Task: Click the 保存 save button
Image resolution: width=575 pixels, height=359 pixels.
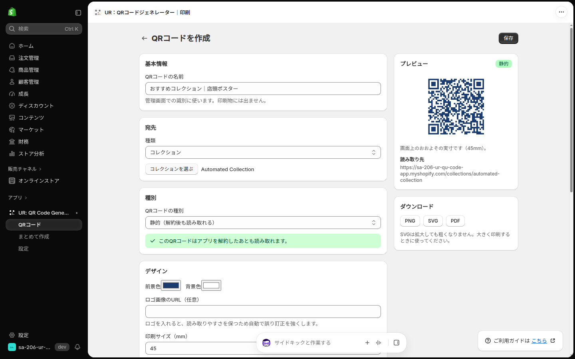Action: click(508, 38)
